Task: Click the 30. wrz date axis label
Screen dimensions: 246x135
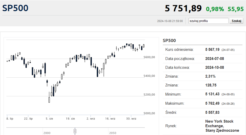Action: (x=131, y=119)
